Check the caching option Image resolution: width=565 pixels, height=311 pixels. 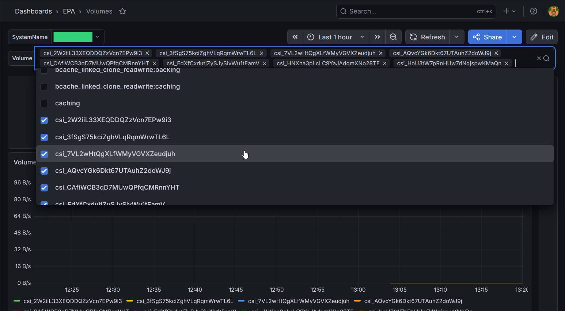click(44, 104)
